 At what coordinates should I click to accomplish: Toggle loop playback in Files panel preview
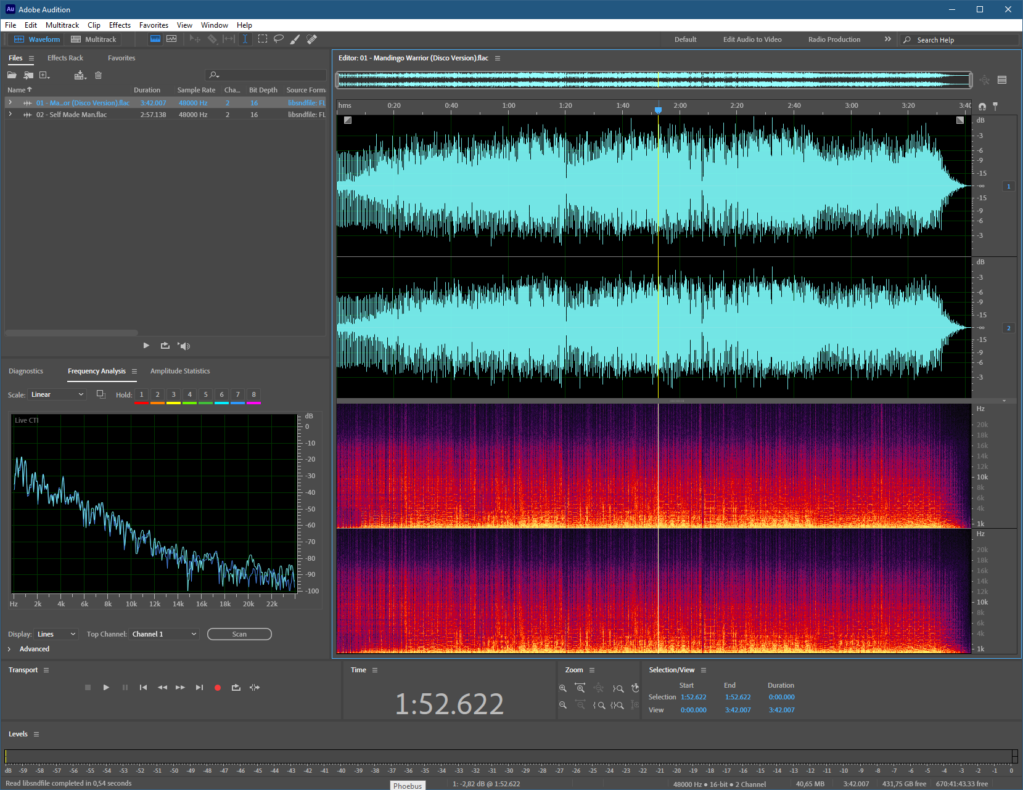pos(165,346)
